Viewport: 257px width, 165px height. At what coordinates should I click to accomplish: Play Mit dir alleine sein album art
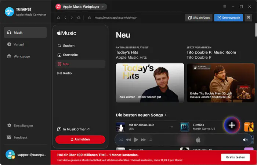coord(120,127)
